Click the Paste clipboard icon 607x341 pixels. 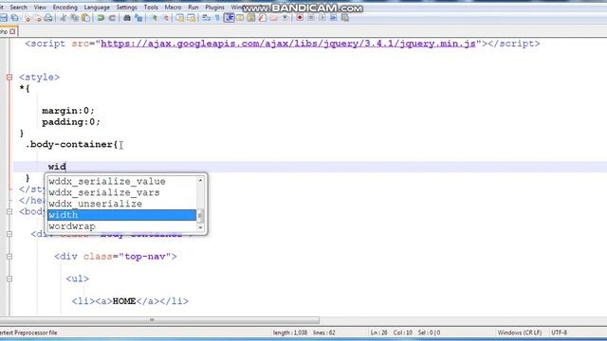point(85,18)
